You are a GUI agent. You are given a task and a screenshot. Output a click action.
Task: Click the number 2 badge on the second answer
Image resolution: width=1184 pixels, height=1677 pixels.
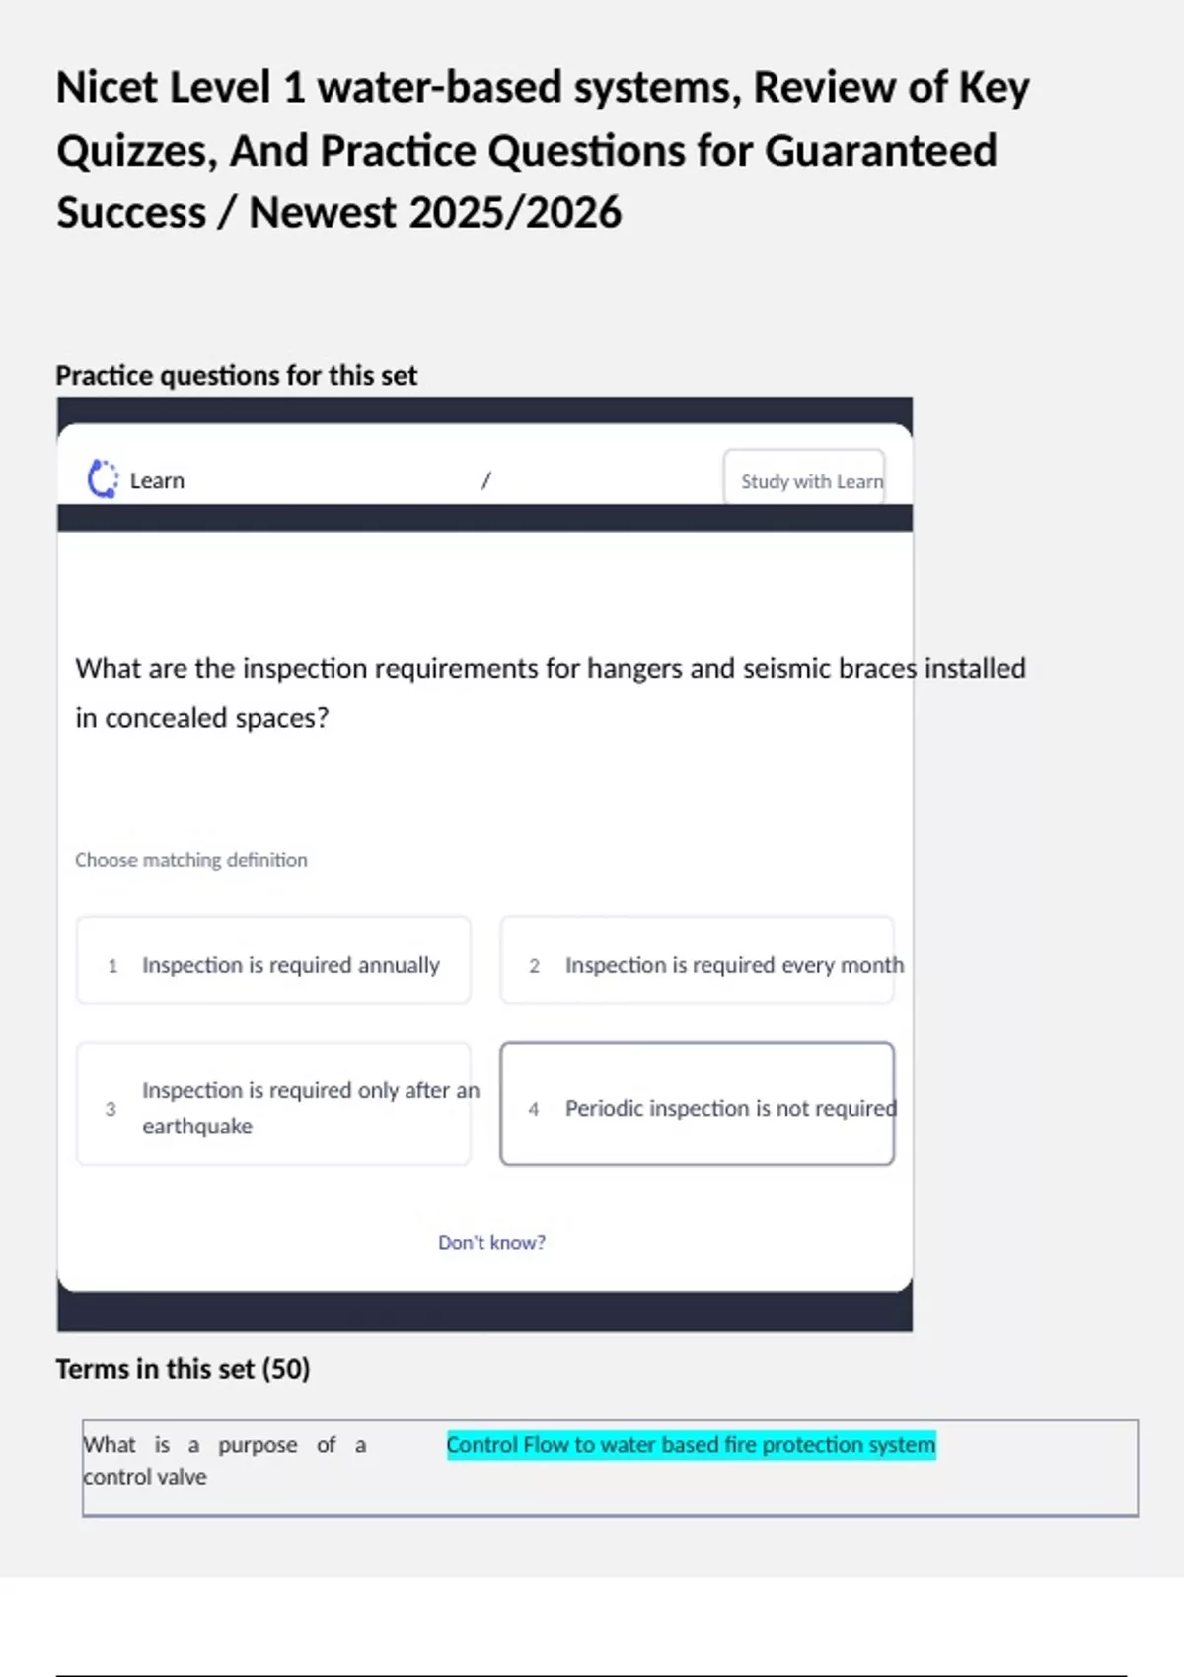coord(534,966)
